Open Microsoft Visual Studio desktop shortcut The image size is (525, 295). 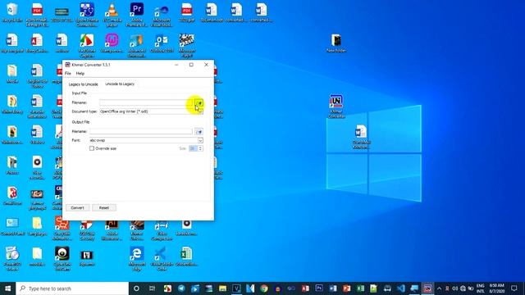(162, 15)
